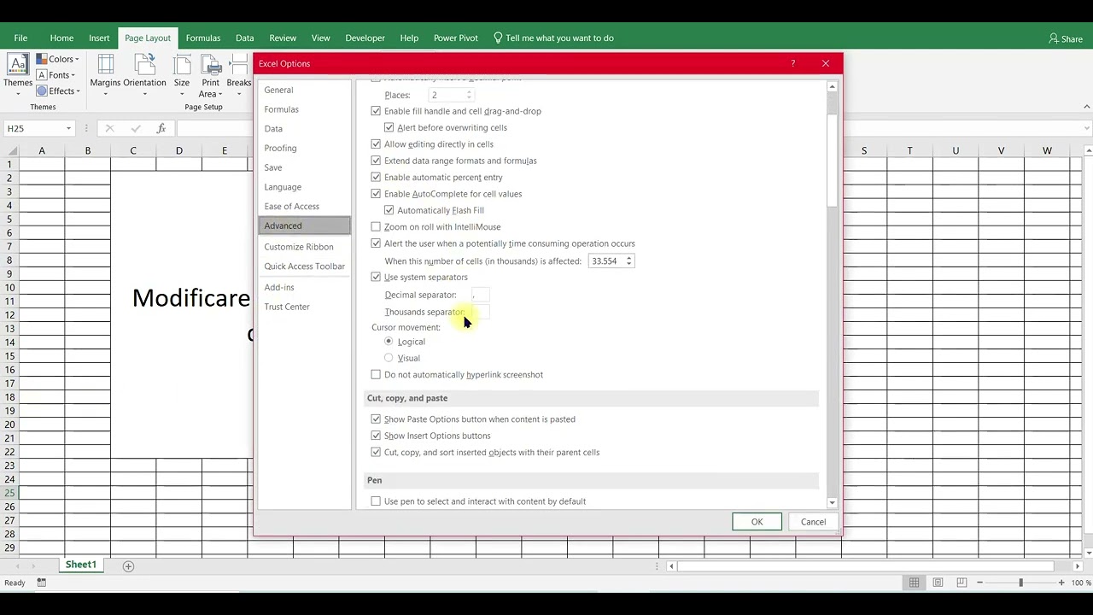Open the Home tab
This screenshot has height=615, width=1093.
pyautogui.click(x=61, y=38)
